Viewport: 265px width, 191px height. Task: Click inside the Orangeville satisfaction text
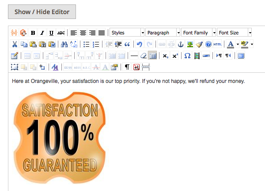pos(128,81)
